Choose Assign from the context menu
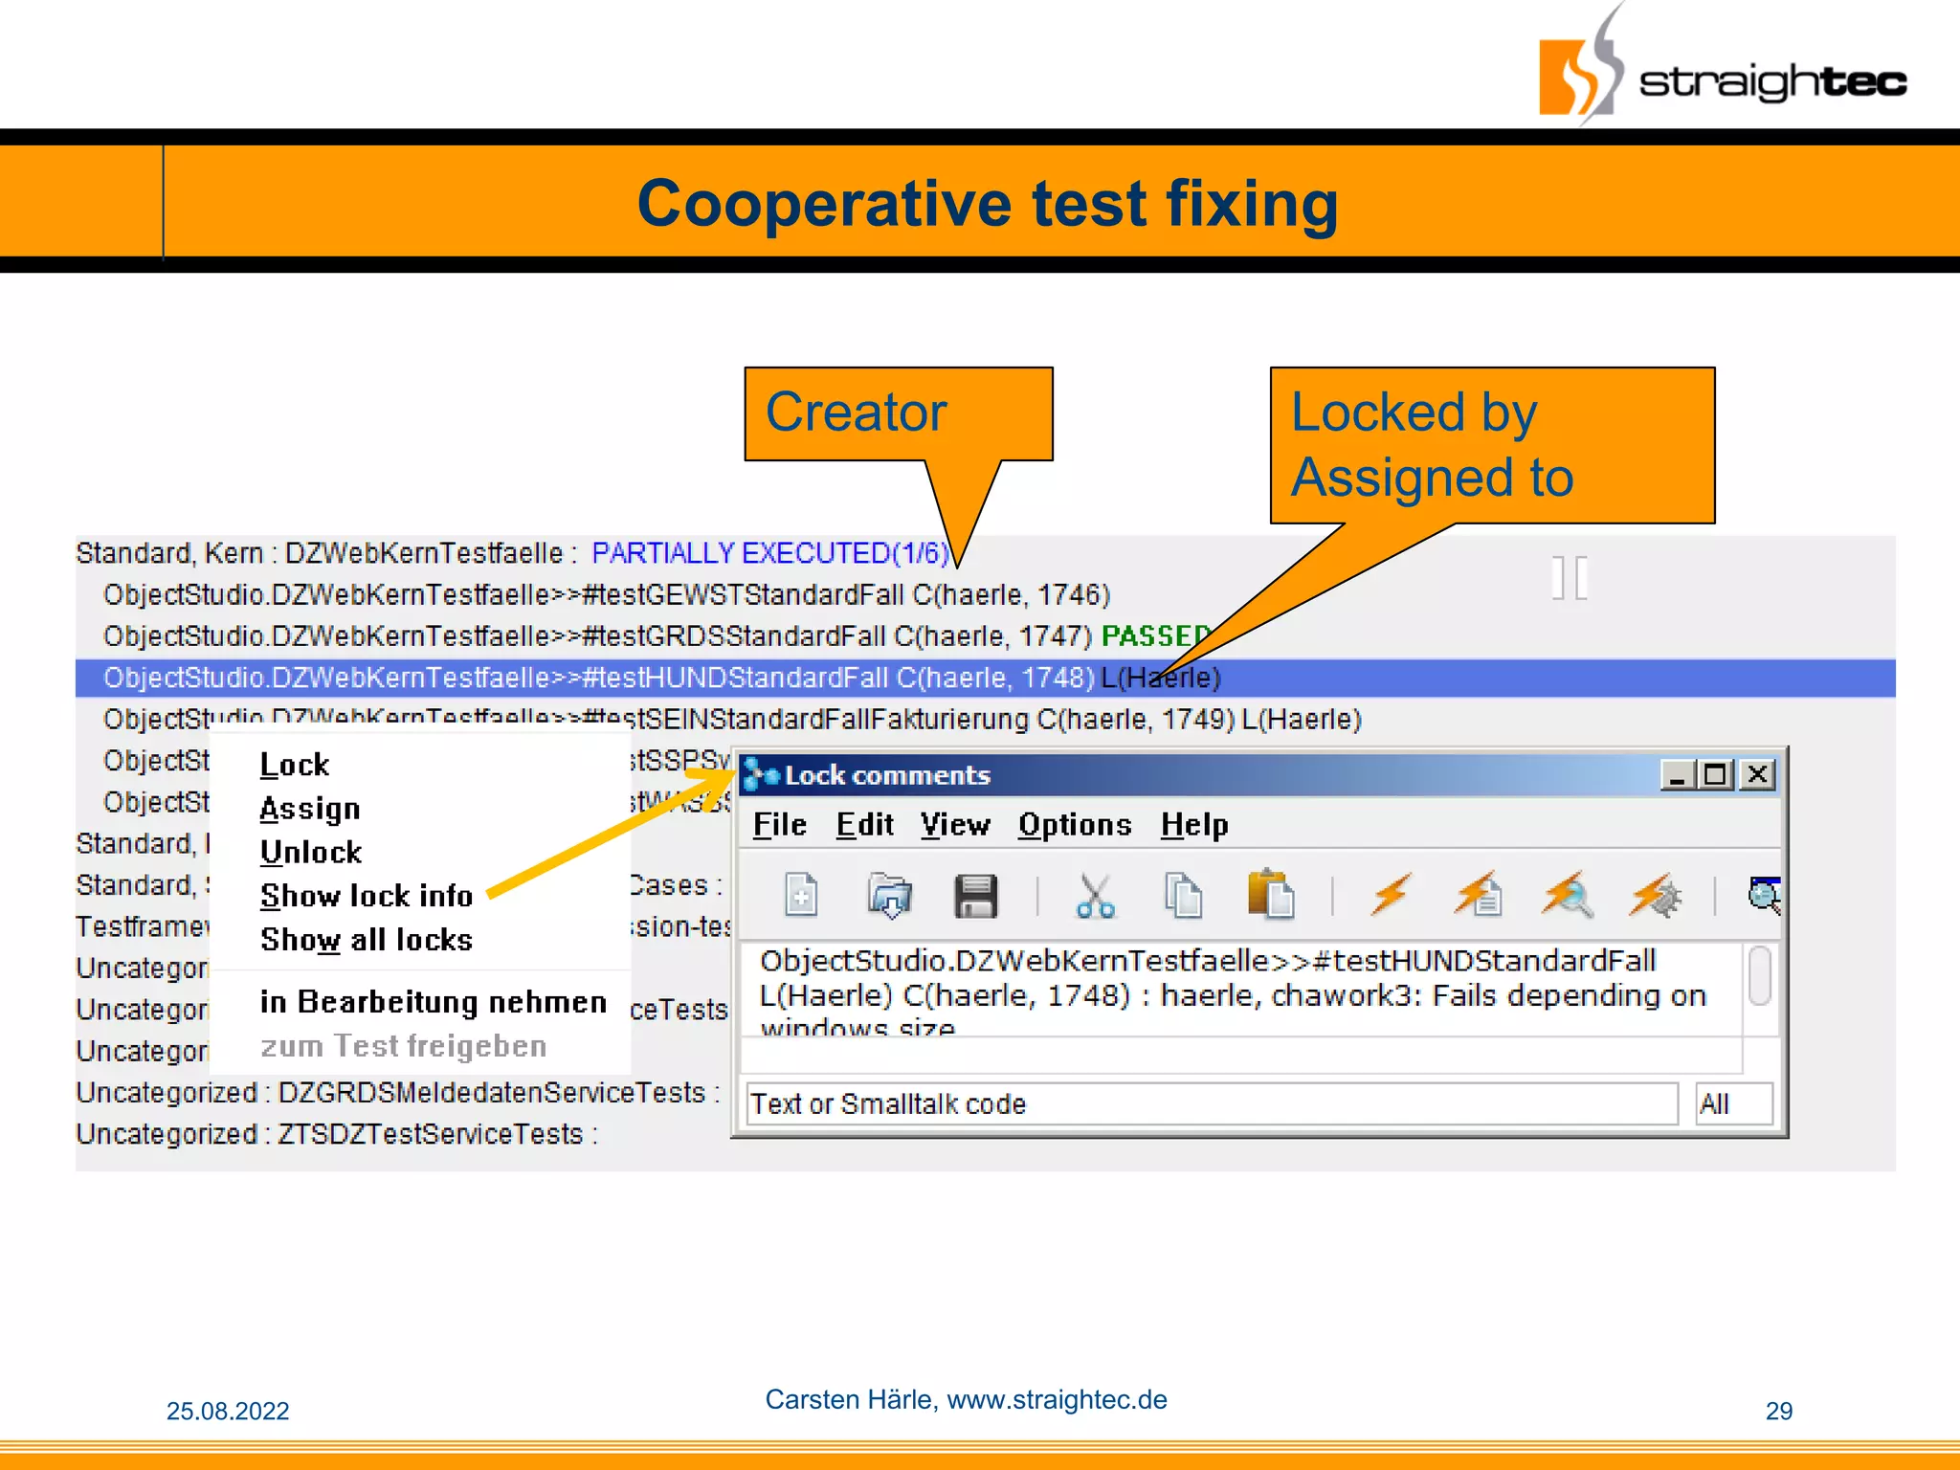This screenshot has width=1960, height=1470. click(x=310, y=809)
